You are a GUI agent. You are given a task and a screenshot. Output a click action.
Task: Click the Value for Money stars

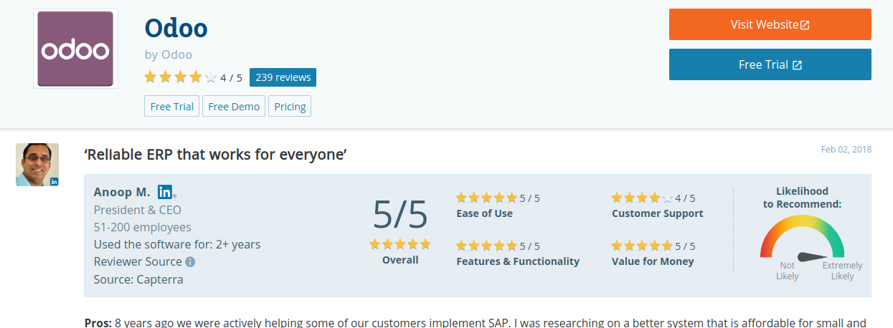point(642,246)
